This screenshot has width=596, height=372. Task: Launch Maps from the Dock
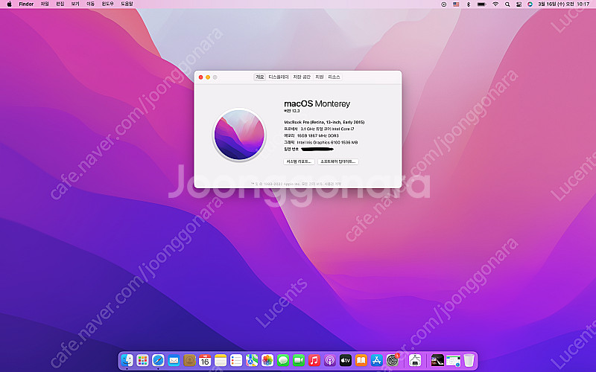tap(252, 360)
